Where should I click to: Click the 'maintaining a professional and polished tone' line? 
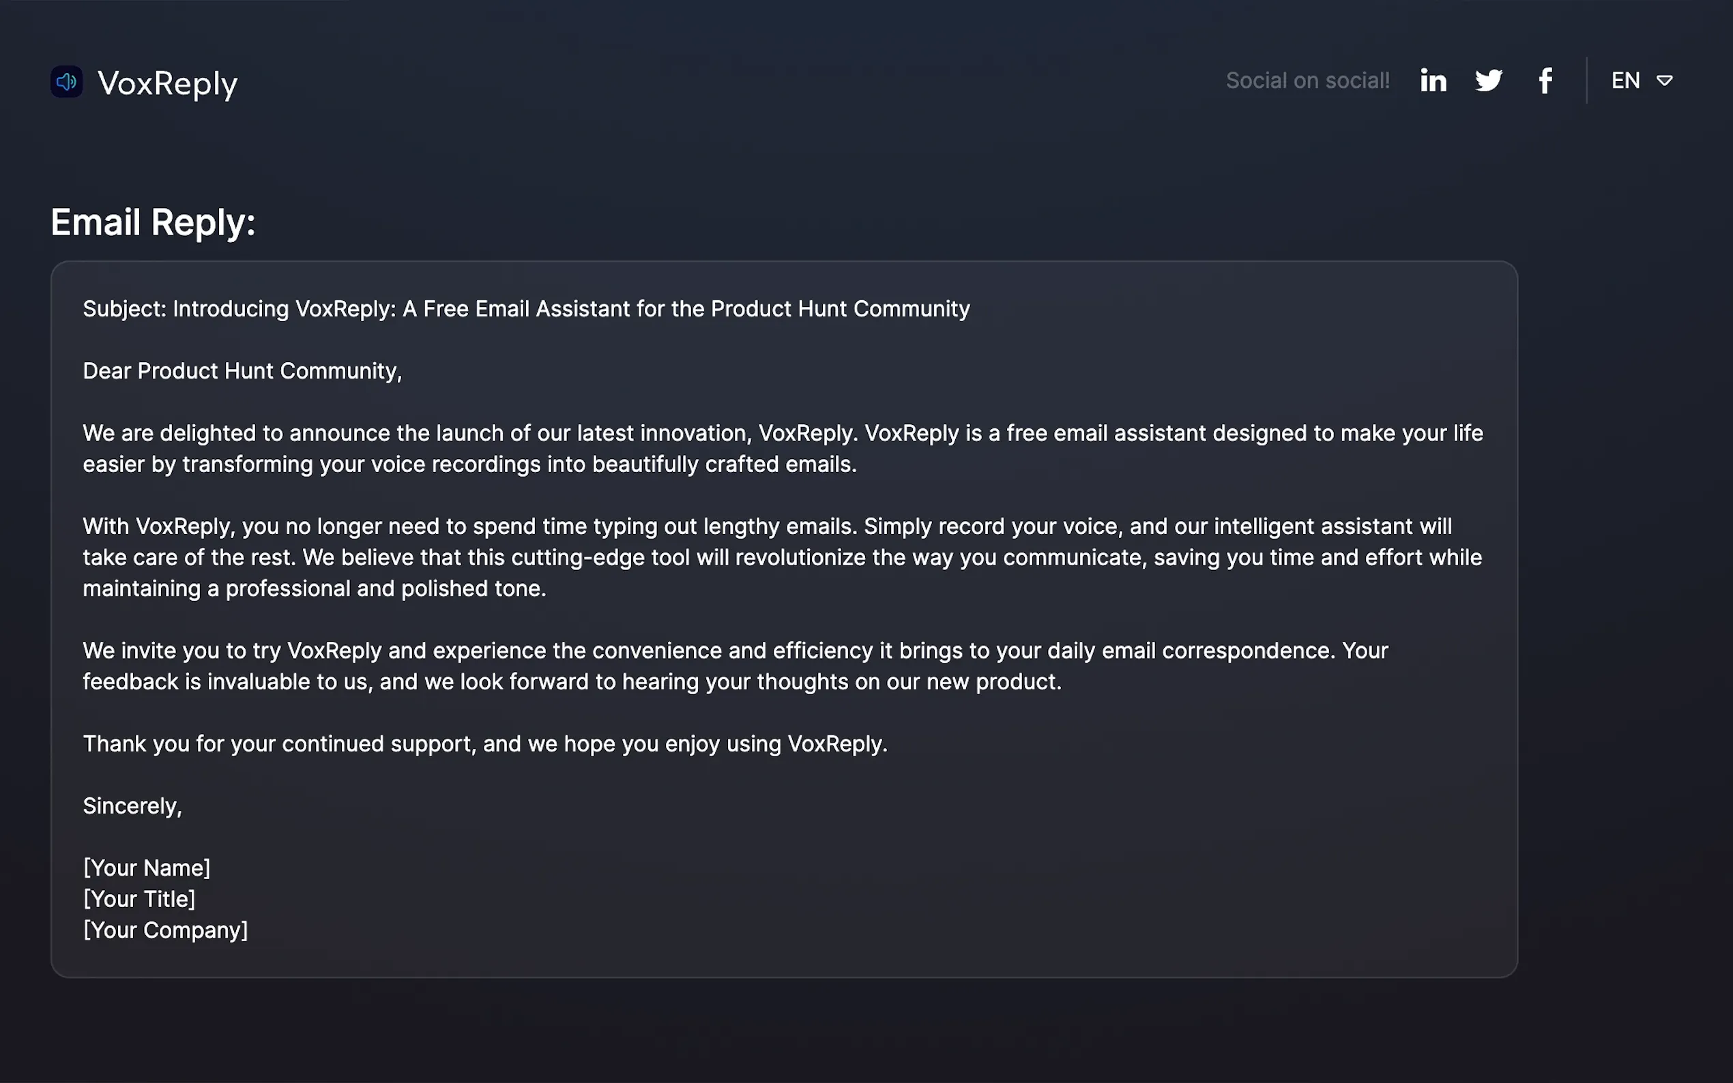point(315,589)
